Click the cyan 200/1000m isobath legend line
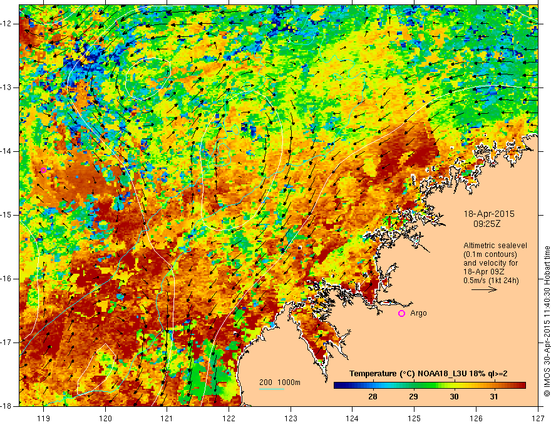Image resolution: width=551 pixels, height=425 pixels. tap(272, 389)
